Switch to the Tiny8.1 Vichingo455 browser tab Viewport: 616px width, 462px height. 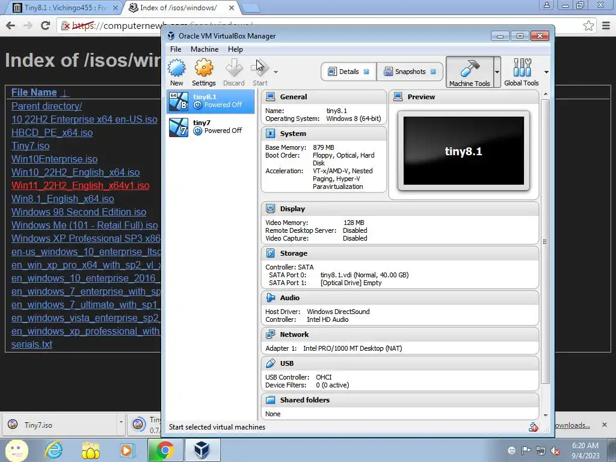click(65, 7)
